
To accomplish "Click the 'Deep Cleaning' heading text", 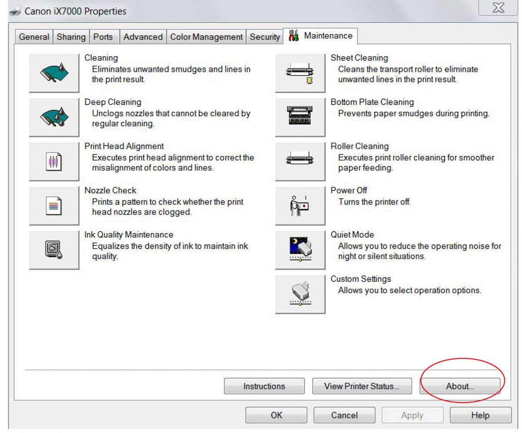I will (x=113, y=102).
